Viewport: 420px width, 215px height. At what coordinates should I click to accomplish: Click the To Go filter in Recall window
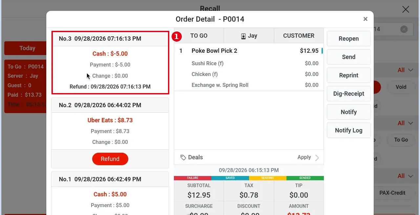point(401,140)
